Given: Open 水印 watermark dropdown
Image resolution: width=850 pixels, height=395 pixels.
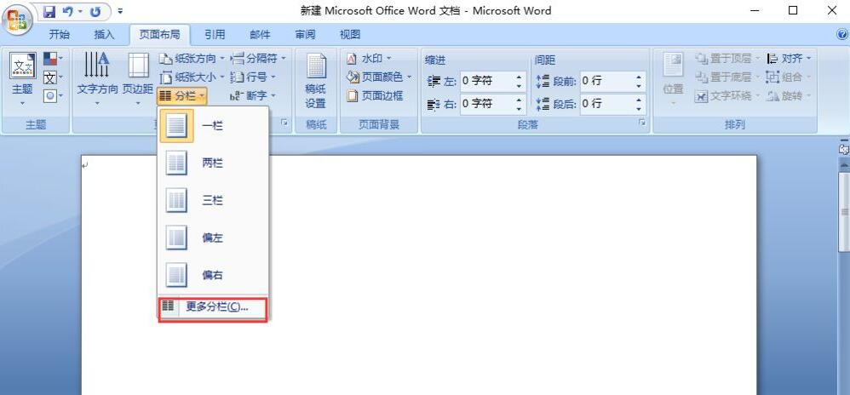Looking at the screenshot, I should [x=369, y=59].
